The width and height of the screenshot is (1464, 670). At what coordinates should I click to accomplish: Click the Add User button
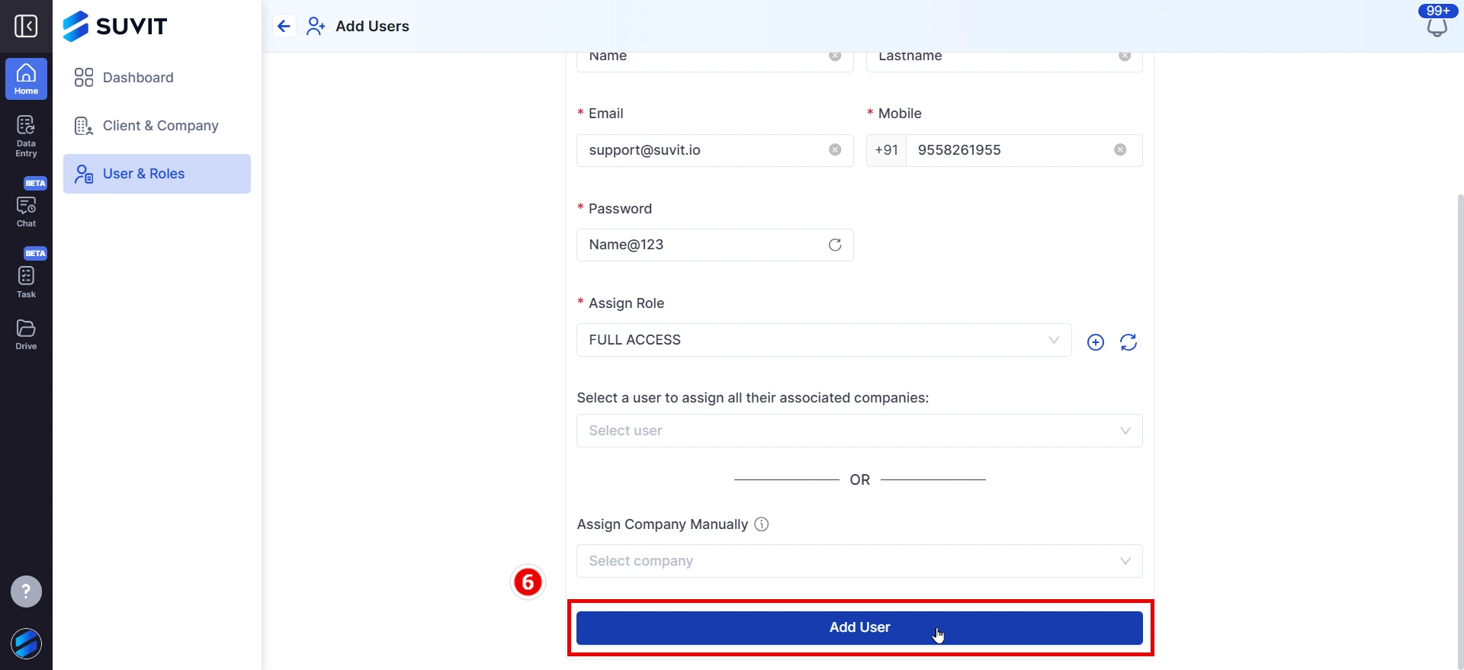click(859, 627)
